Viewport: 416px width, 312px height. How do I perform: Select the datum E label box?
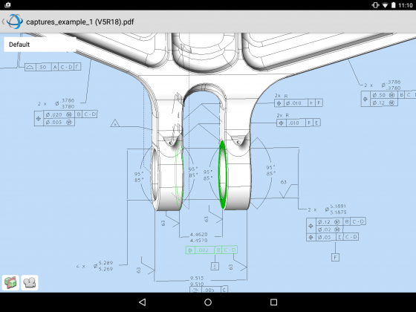(x=215, y=267)
